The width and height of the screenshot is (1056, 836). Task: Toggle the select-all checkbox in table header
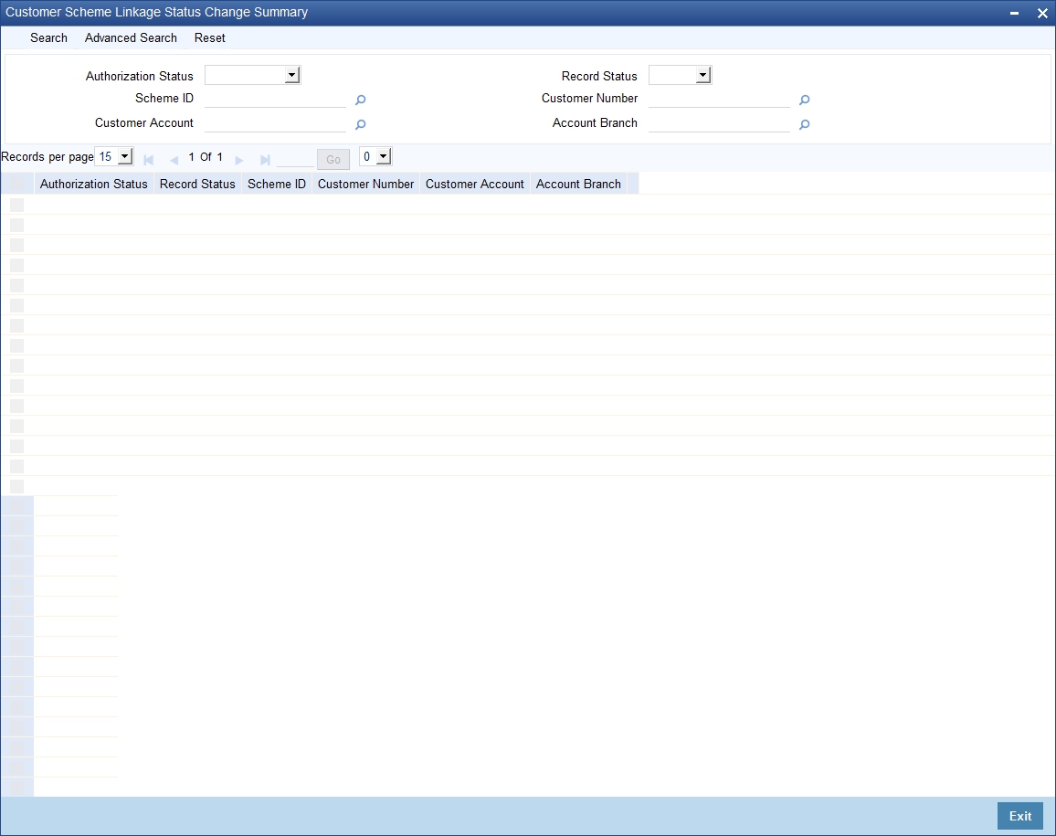(16, 184)
